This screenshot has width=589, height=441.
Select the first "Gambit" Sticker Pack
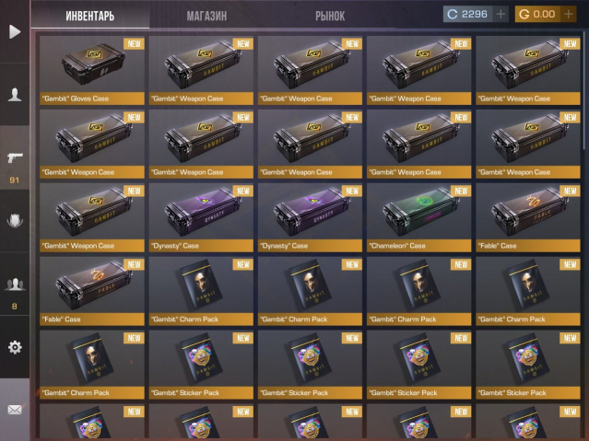(201, 365)
